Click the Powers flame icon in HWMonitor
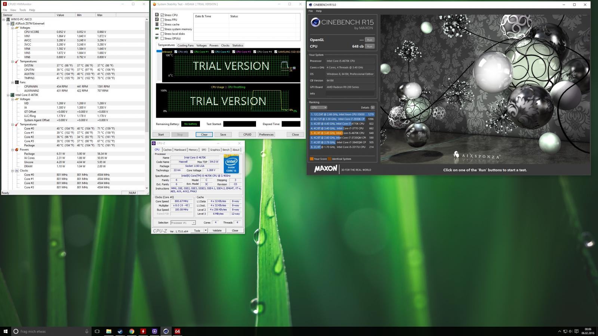The image size is (598, 336). tap(17, 149)
